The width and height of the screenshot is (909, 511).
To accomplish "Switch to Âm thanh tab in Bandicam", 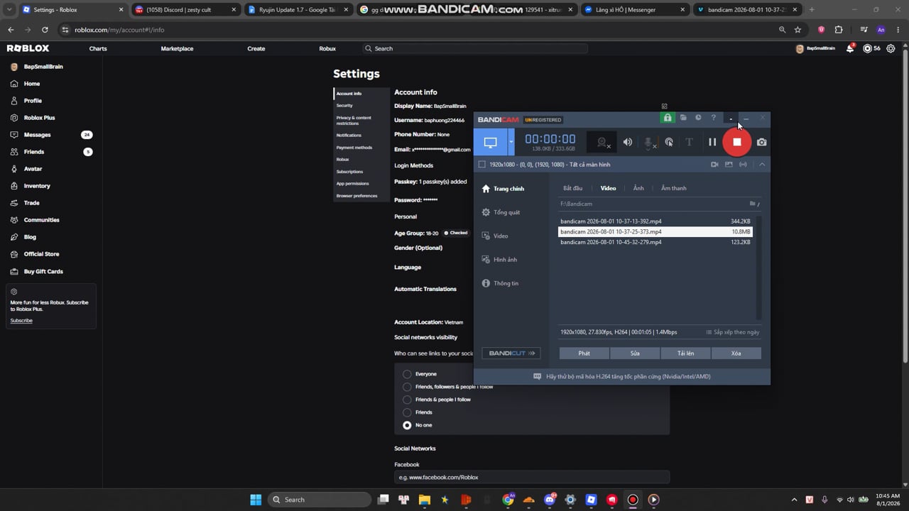I will coord(674,188).
